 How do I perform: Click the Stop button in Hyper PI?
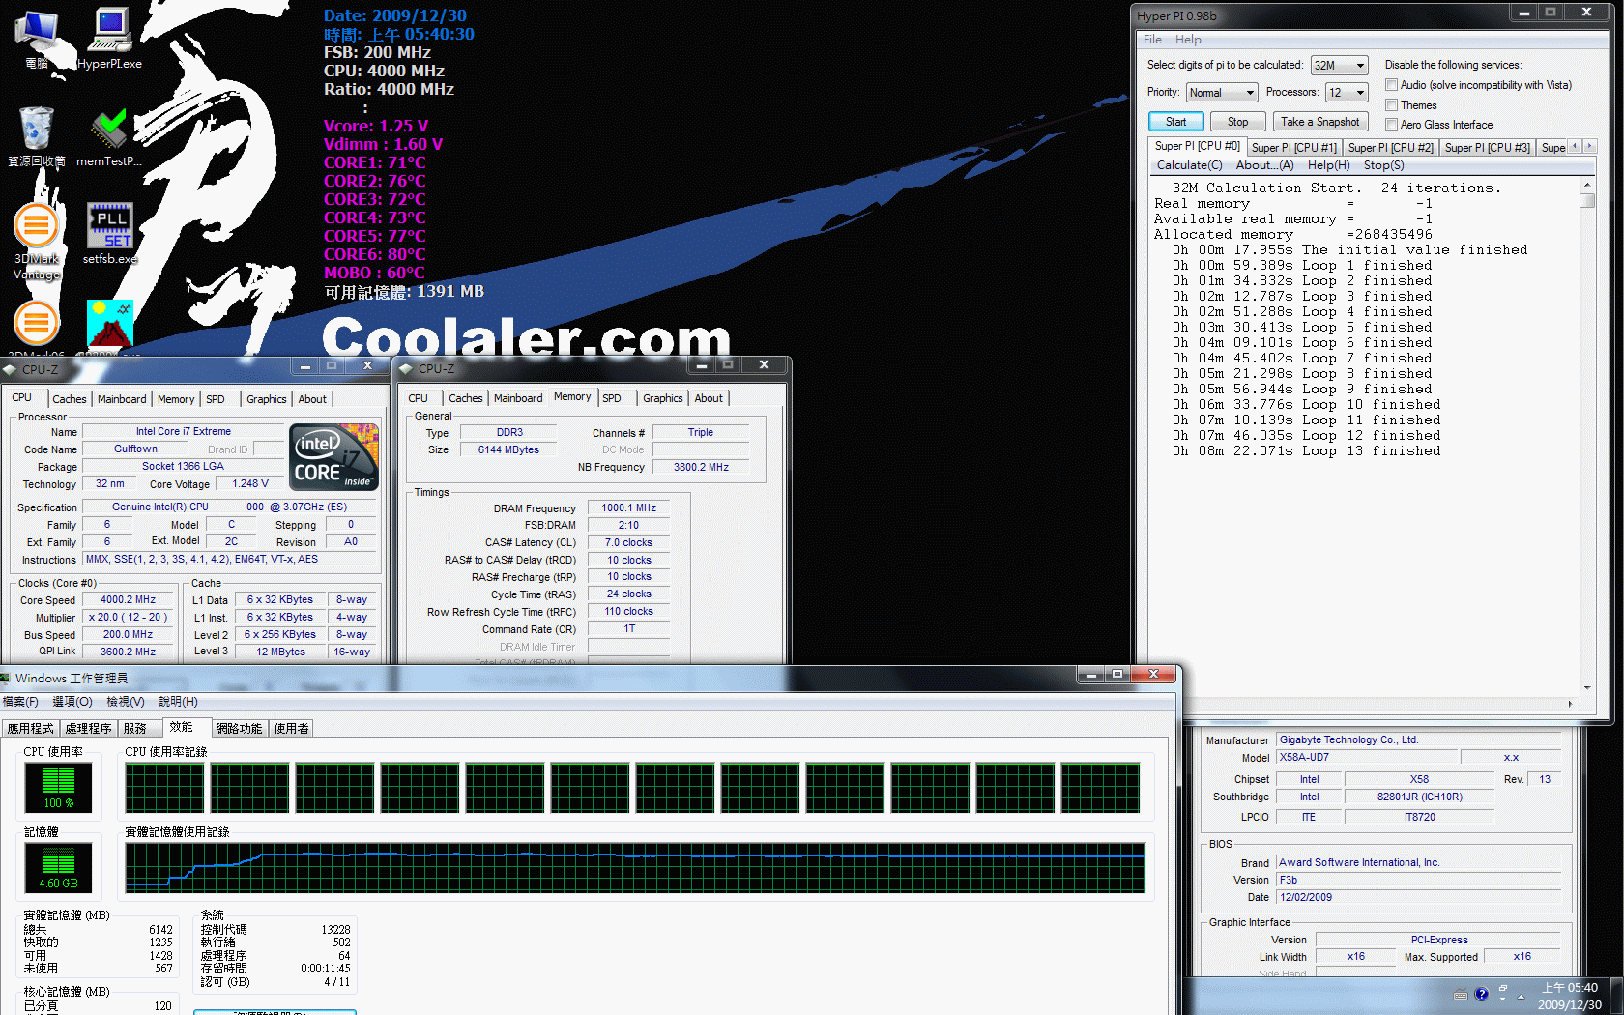1237,122
